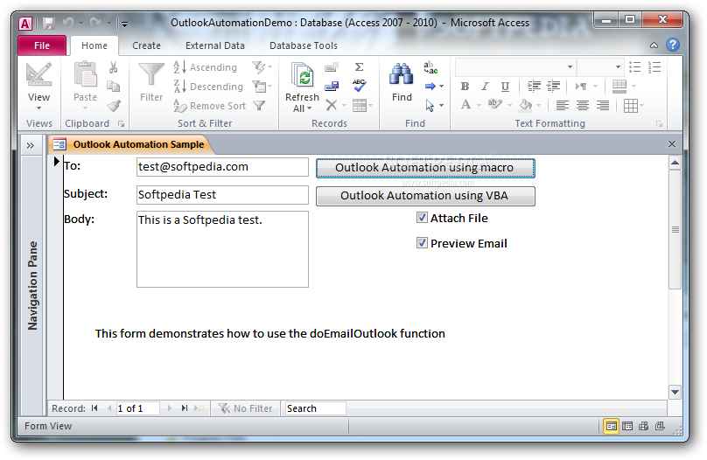The image size is (707, 460).
Task: Click Outlook Automation using VBA button
Action: (425, 196)
